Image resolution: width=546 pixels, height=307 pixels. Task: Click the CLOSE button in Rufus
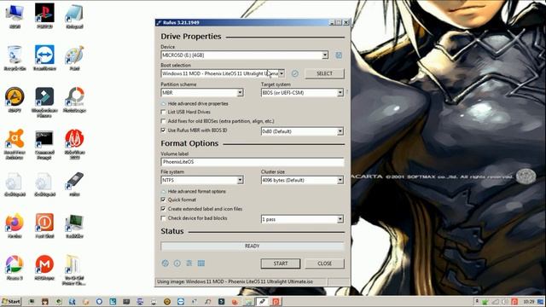click(324, 264)
